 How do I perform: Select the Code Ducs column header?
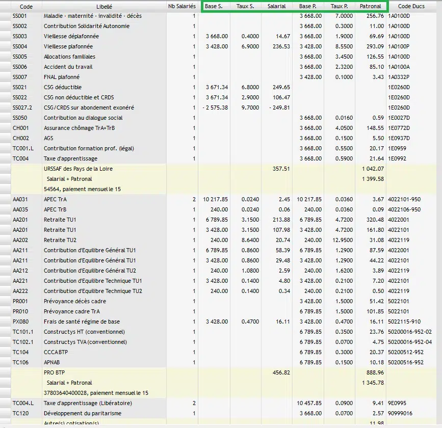pyautogui.click(x=411, y=7)
